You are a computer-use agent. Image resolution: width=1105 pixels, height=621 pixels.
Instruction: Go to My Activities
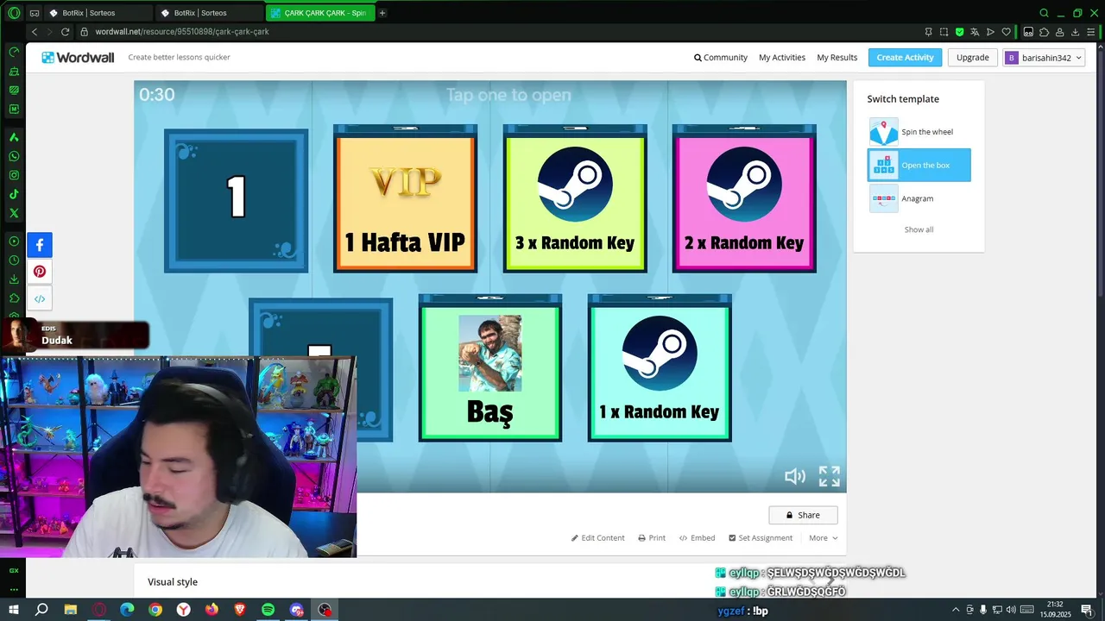pos(782,57)
